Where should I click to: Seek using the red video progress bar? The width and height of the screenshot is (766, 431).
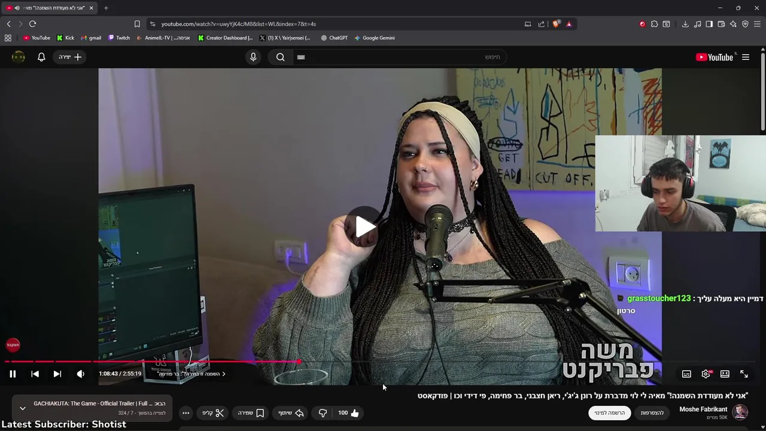tap(381, 362)
